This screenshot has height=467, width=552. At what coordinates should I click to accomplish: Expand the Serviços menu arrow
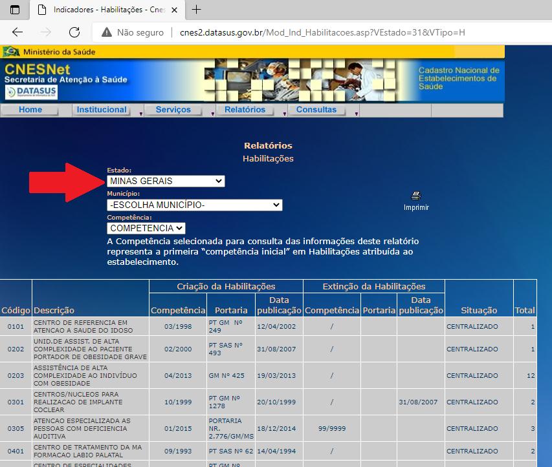tap(213, 114)
